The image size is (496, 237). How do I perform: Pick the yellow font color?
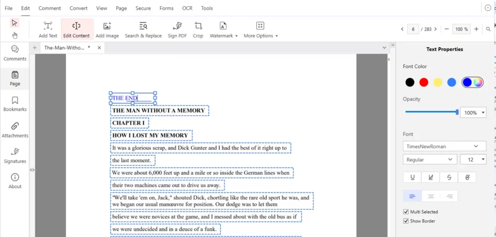[x=437, y=83]
